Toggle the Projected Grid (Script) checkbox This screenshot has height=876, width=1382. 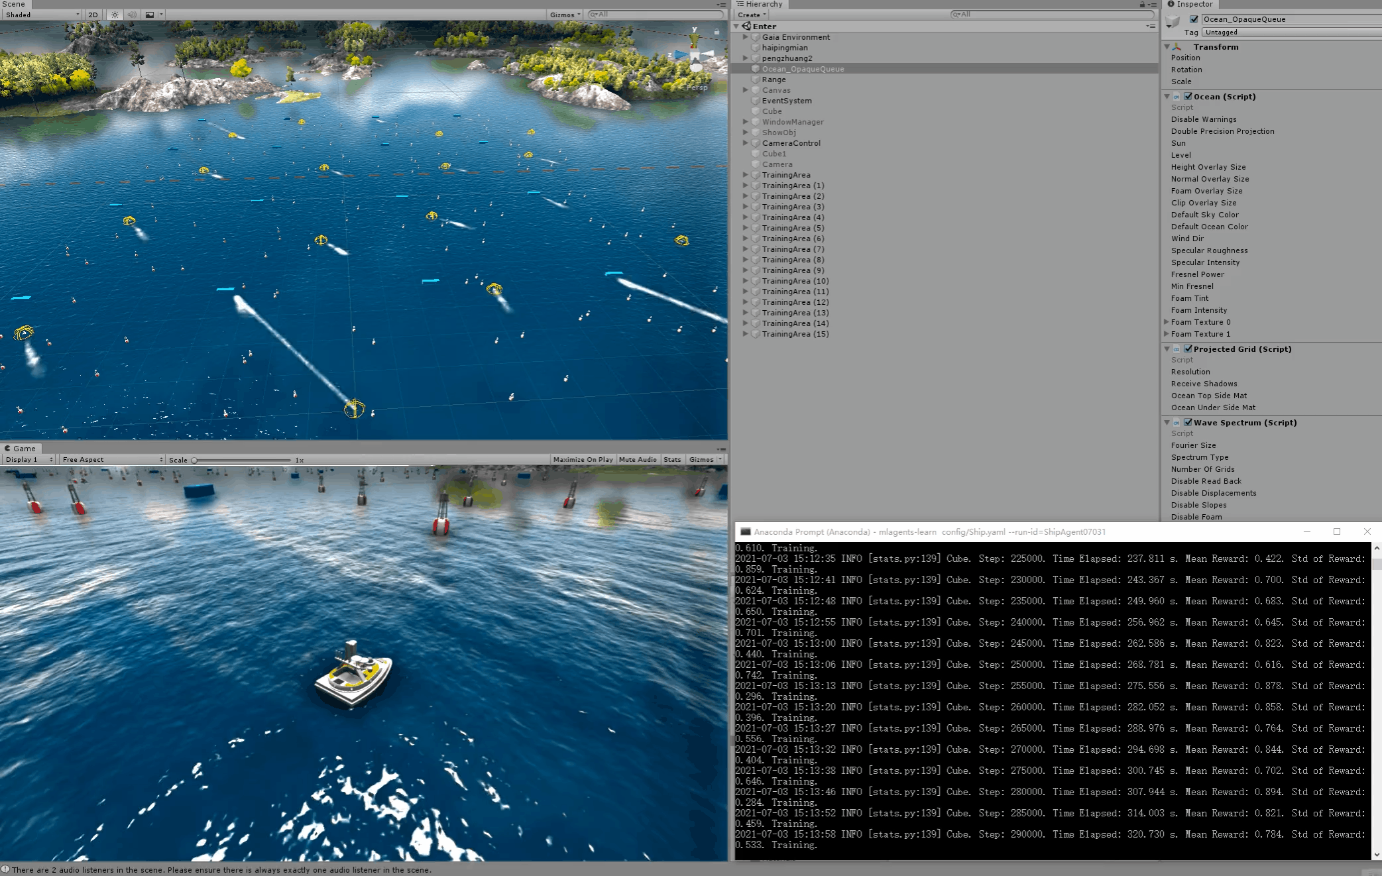tap(1188, 349)
